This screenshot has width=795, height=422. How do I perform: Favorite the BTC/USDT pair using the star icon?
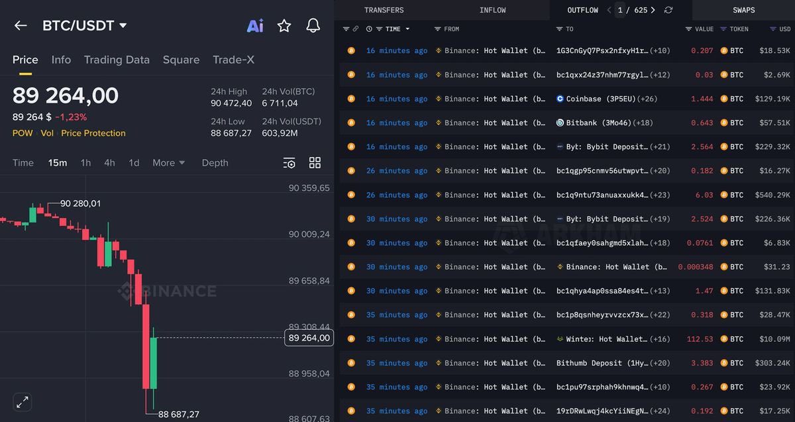point(284,26)
